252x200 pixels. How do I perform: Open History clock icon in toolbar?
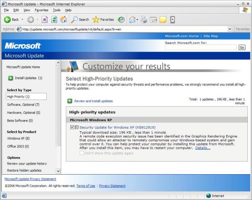click(x=121, y=20)
